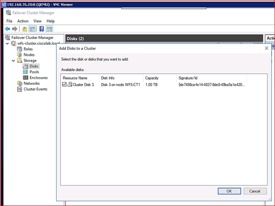Click the Failover Cluster Manager title icon
Viewport: 275px width, 206px height.
click(8, 13)
